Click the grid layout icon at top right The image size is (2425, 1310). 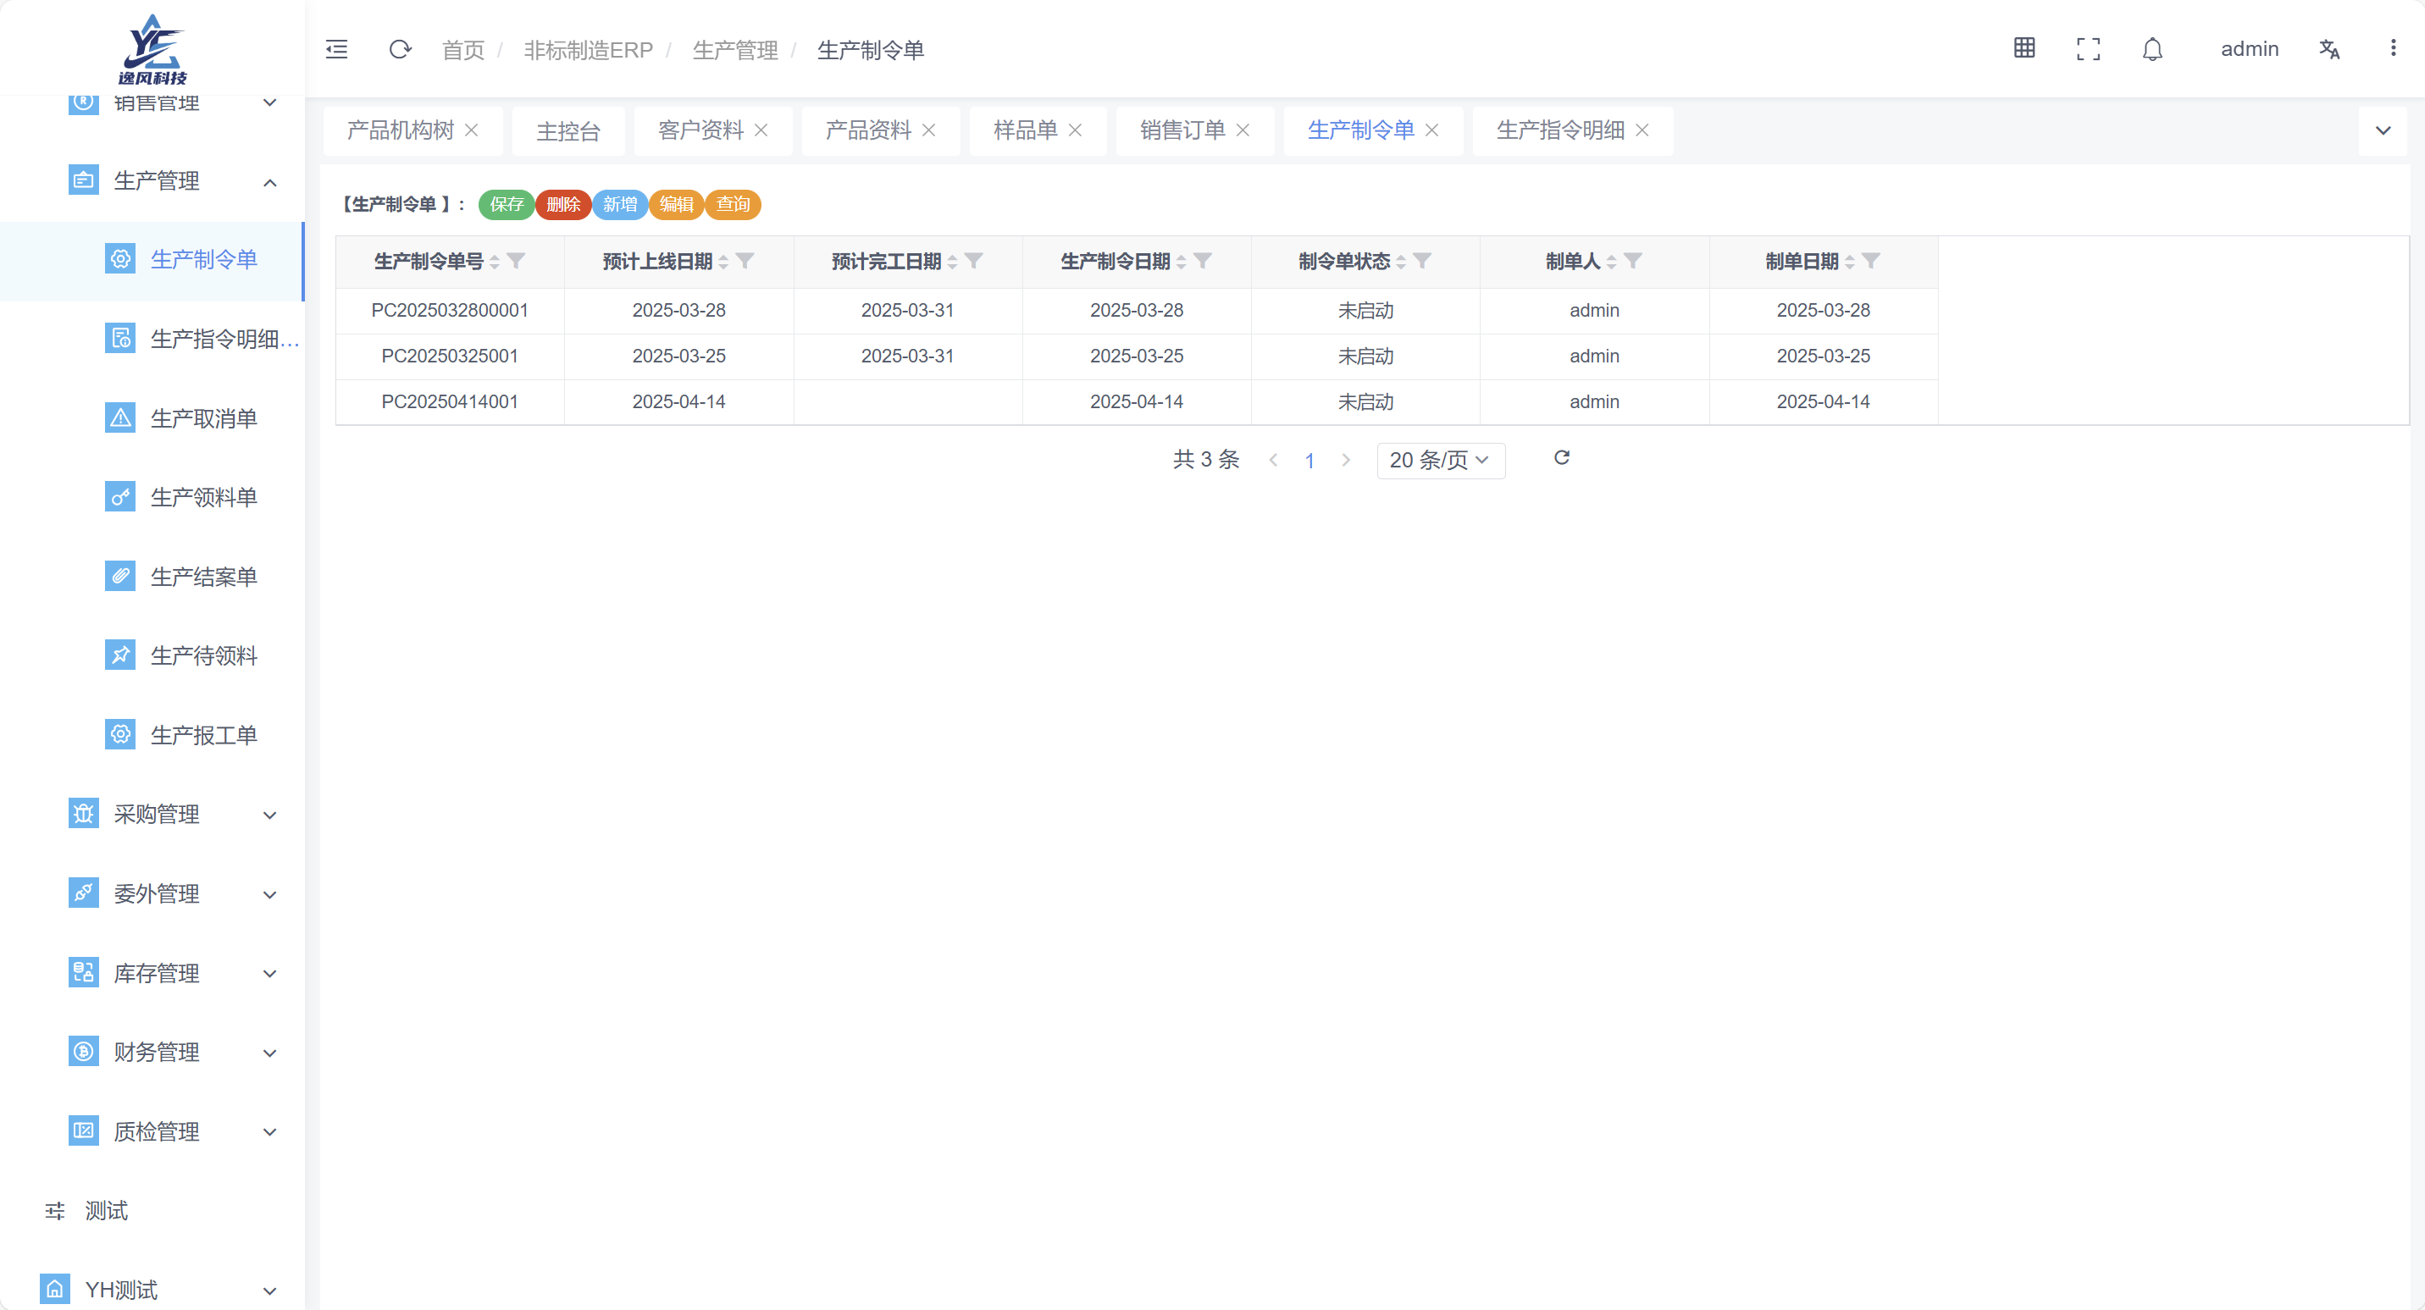[2024, 48]
